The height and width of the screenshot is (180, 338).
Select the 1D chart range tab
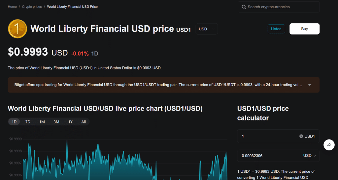click(x=14, y=122)
